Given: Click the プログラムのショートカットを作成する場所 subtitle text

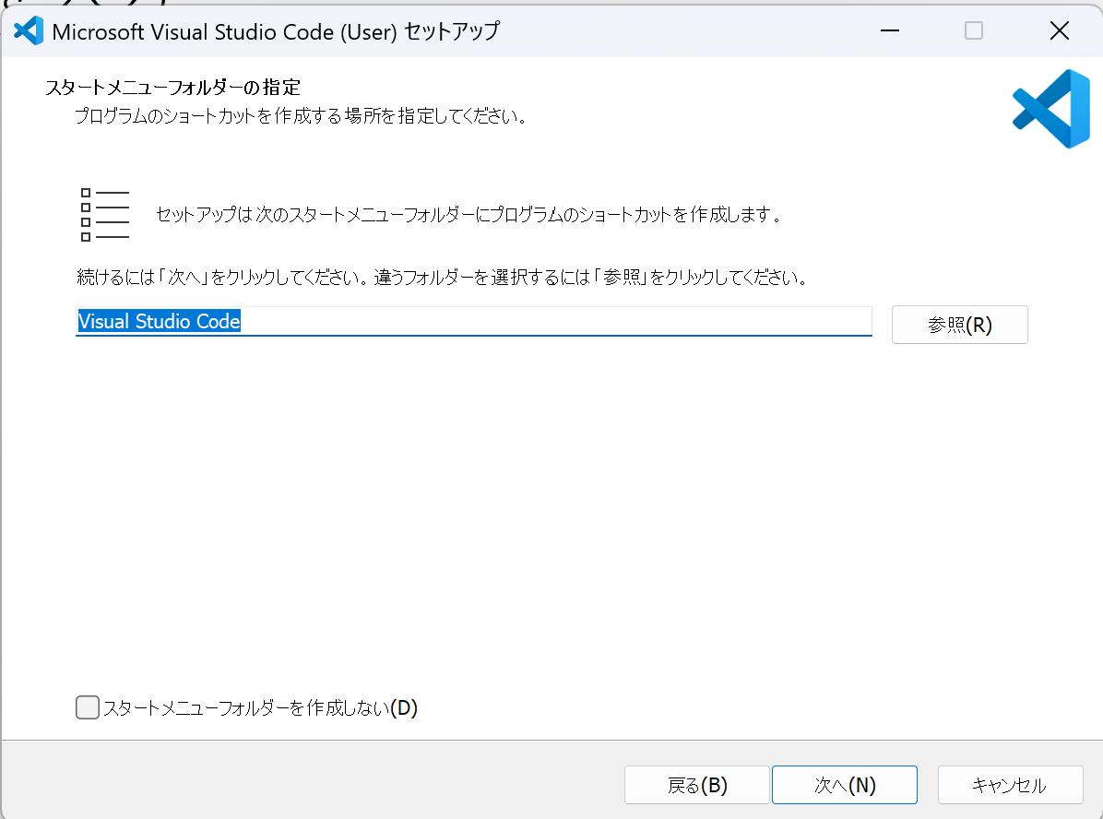Looking at the screenshot, I should tap(301, 115).
